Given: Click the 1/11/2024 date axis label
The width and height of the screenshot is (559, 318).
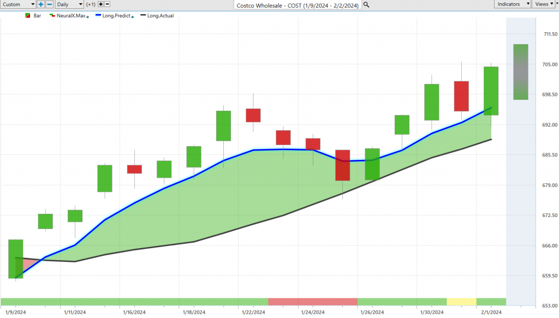Looking at the screenshot, I should click(x=75, y=313).
